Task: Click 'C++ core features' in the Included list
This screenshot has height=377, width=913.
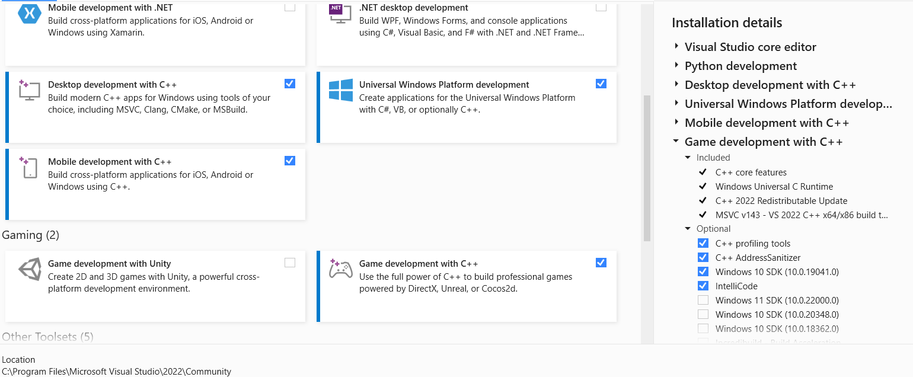Action: click(751, 172)
